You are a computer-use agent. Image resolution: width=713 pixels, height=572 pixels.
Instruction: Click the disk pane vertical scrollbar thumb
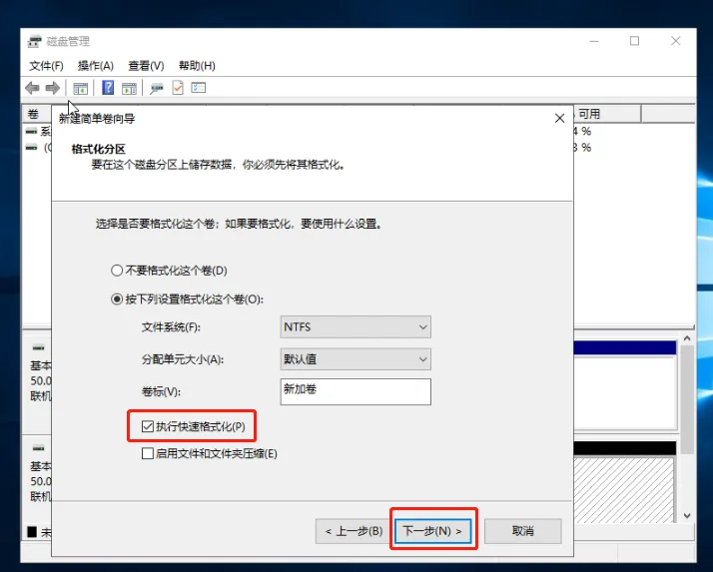pyautogui.click(x=687, y=399)
